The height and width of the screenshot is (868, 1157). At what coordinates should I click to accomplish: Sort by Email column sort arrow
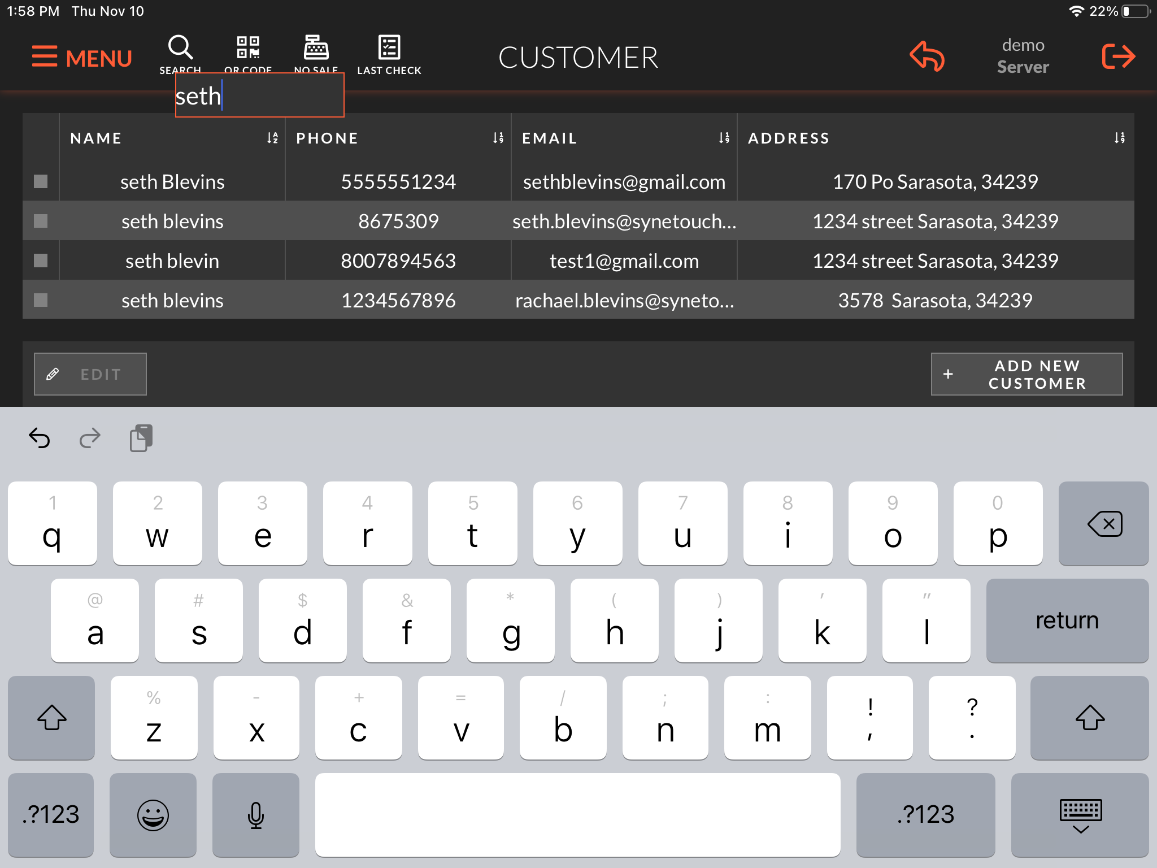(x=724, y=138)
